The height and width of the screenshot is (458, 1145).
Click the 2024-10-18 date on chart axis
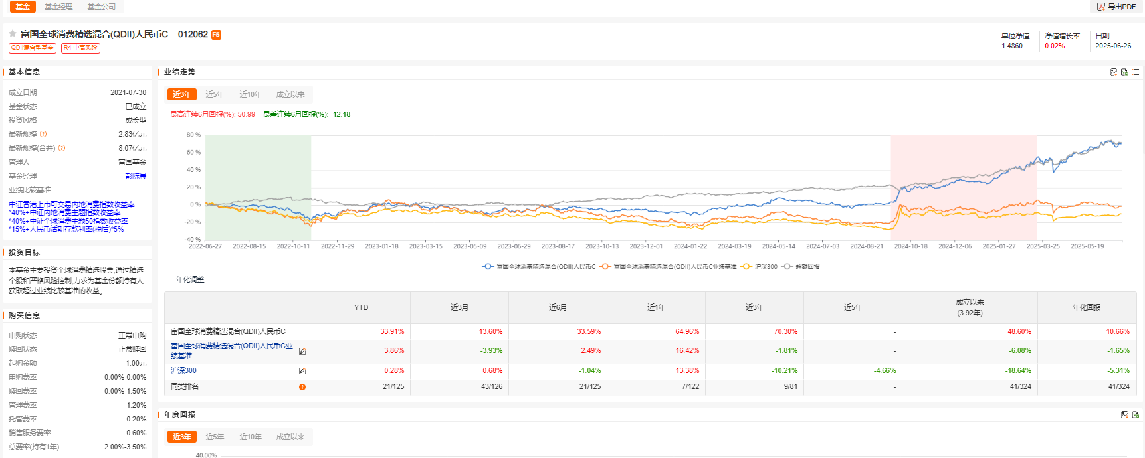pos(910,246)
